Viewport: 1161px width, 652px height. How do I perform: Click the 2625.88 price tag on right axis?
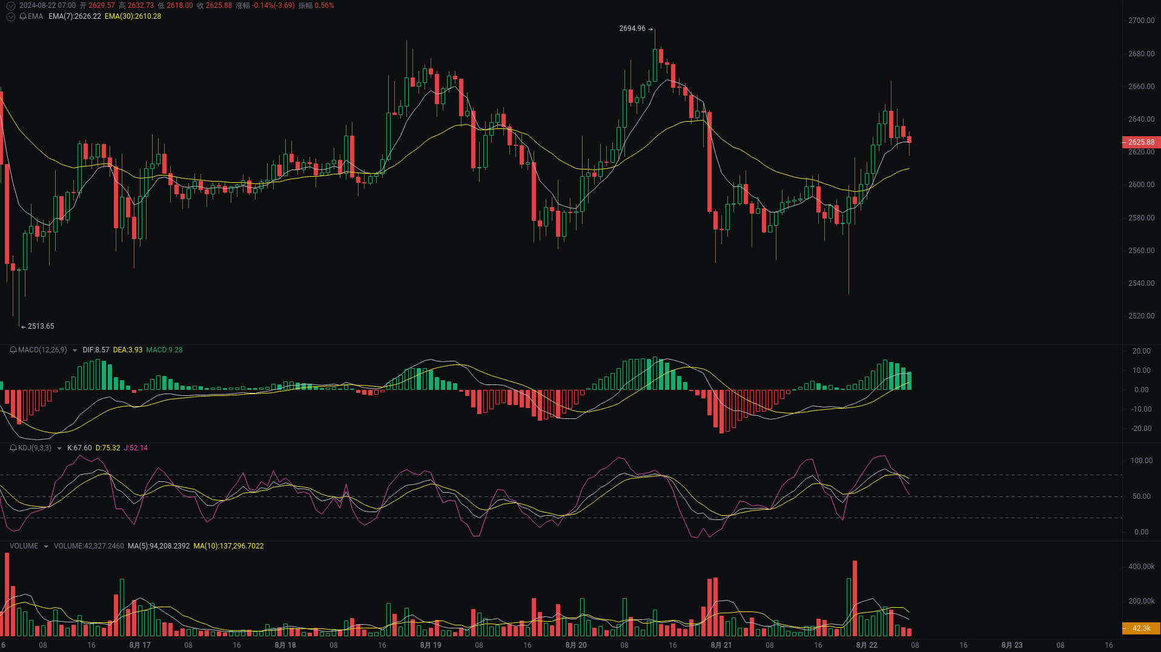(1140, 142)
